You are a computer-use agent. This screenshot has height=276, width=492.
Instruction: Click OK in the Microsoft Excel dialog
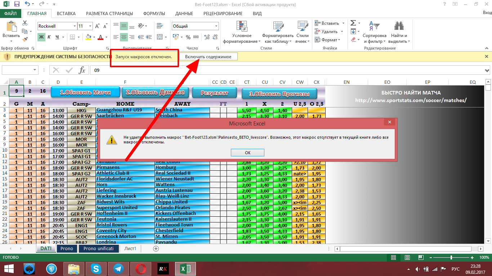pyautogui.click(x=247, y=153)
